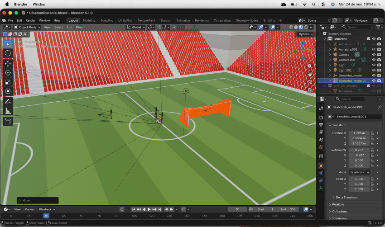Open the File menu
Image resolution: width=385 pixels, height=227 pixels.
(x=10, y=21)
